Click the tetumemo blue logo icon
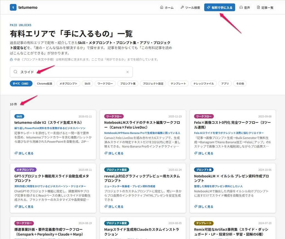The height and width of the screenshot is (239, 285). pyautogui.click(x=13, y=8)
